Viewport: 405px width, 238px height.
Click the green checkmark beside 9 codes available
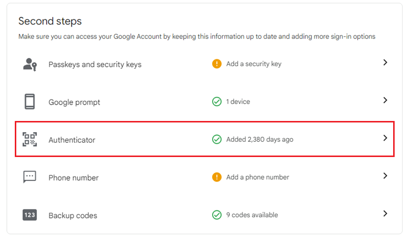(217, 215)
